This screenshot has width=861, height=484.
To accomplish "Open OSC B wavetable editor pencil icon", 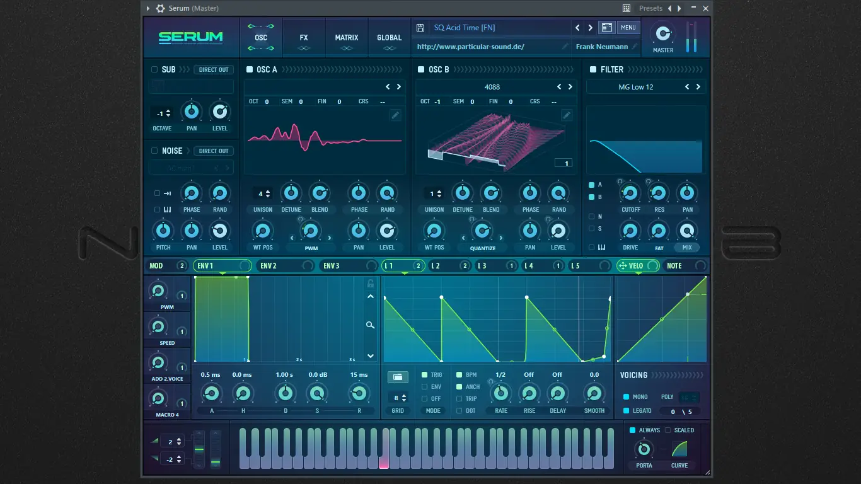I will [x=567, y=115].
